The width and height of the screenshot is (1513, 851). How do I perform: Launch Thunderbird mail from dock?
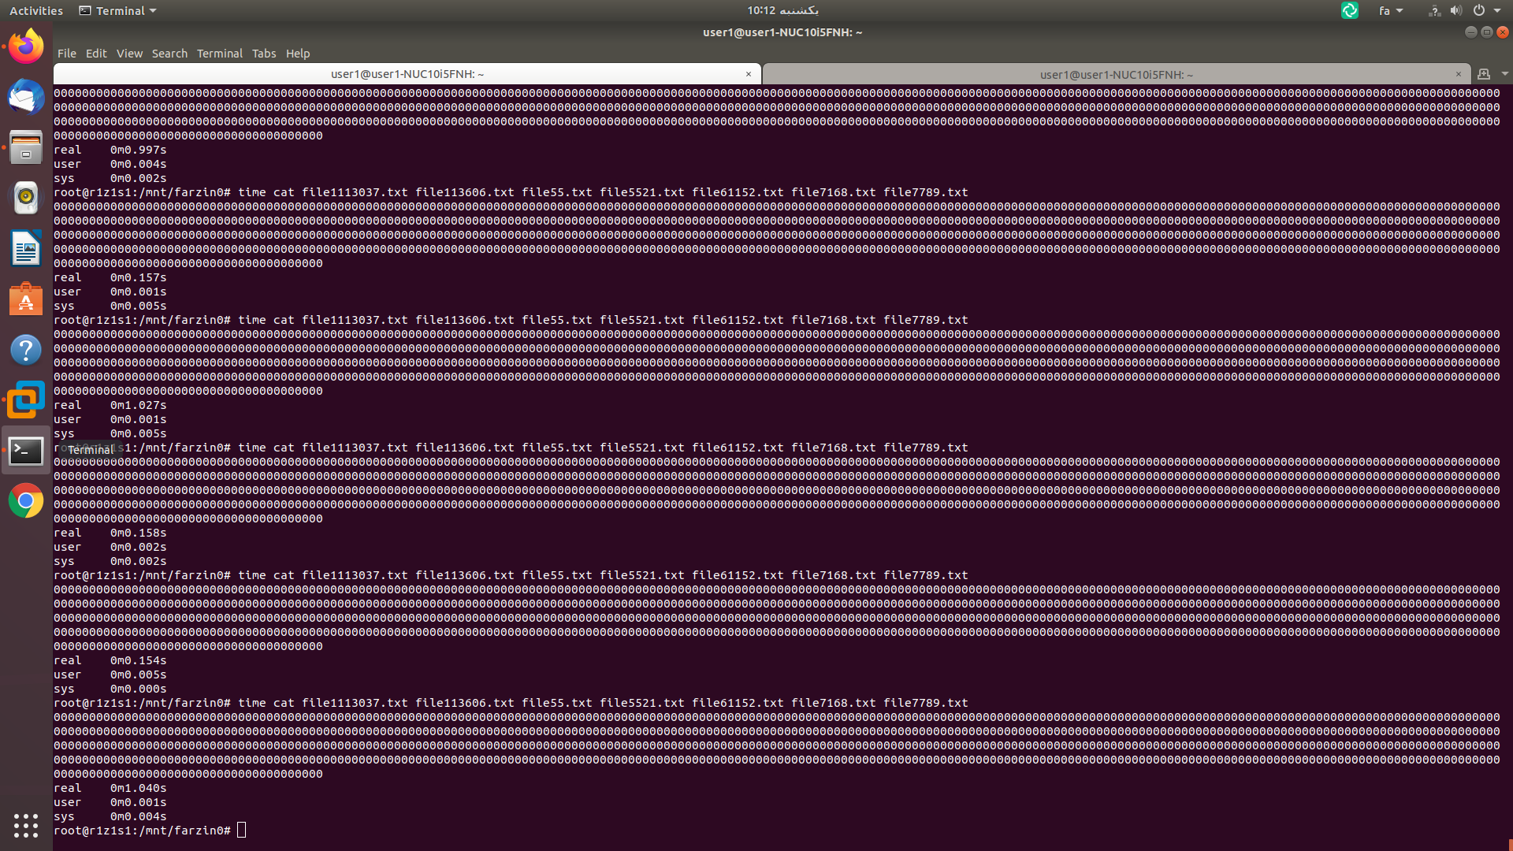[26, 98]
